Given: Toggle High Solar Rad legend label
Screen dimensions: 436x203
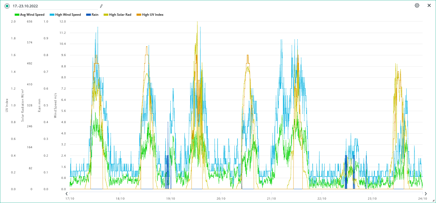Looking at the screenshot, I should pyautogui.click(x=120, y=15).
